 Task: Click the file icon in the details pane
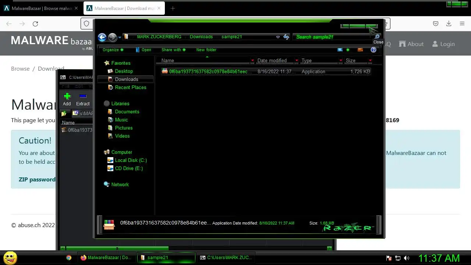[109, 225]
